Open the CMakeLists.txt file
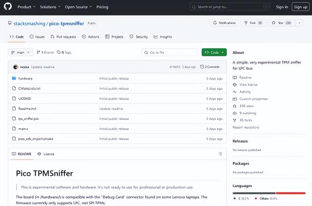The width and height of the screenshot is (312, 206). pyautogui.click(x=29, y=88)
